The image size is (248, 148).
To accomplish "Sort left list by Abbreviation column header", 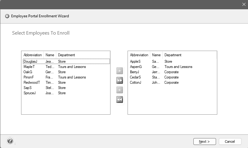I will pos(33,55).
